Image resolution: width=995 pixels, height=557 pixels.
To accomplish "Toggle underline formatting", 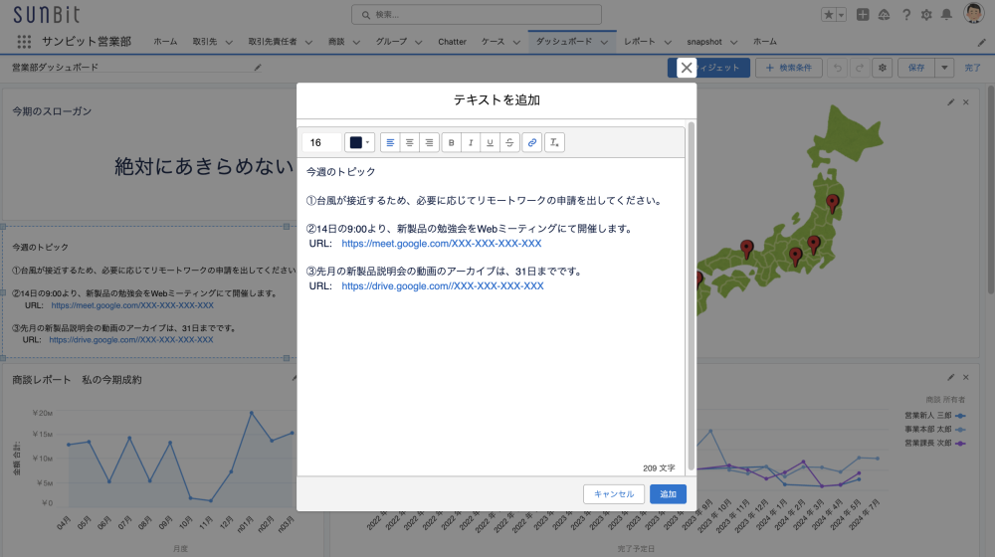I will [x=490, y=143].
